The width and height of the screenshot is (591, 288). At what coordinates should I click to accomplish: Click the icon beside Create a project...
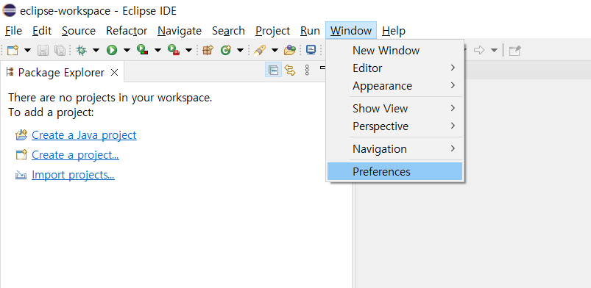tap(21, 155)
